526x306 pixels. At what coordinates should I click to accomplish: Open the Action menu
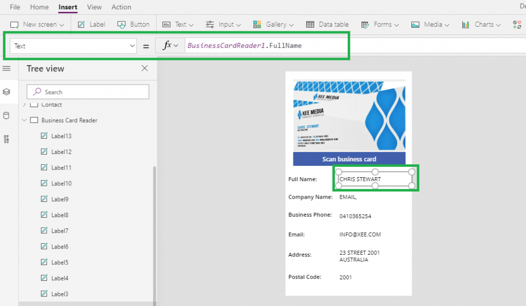tap(121, 7)
